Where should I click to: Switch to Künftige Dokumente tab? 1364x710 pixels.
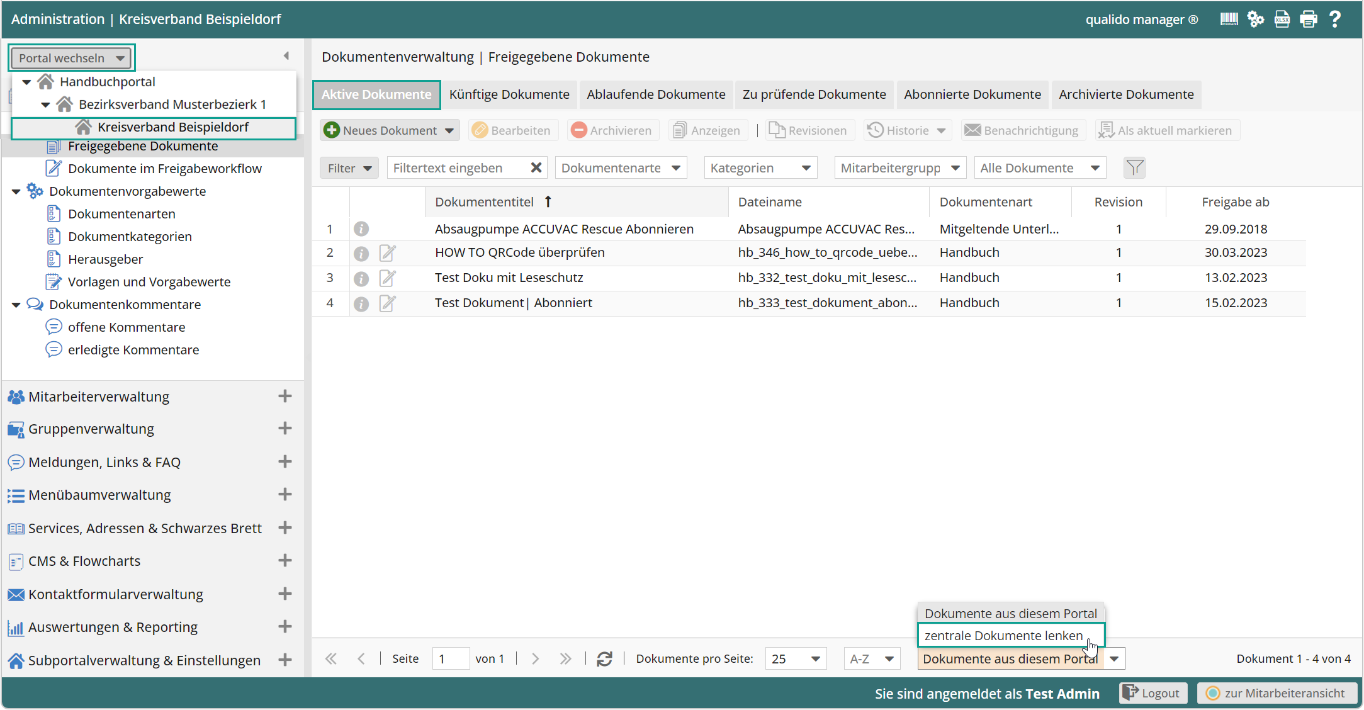[x=509, y=95]
